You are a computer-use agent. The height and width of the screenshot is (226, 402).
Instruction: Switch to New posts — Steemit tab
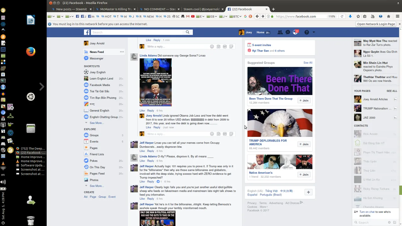(71, 9)
